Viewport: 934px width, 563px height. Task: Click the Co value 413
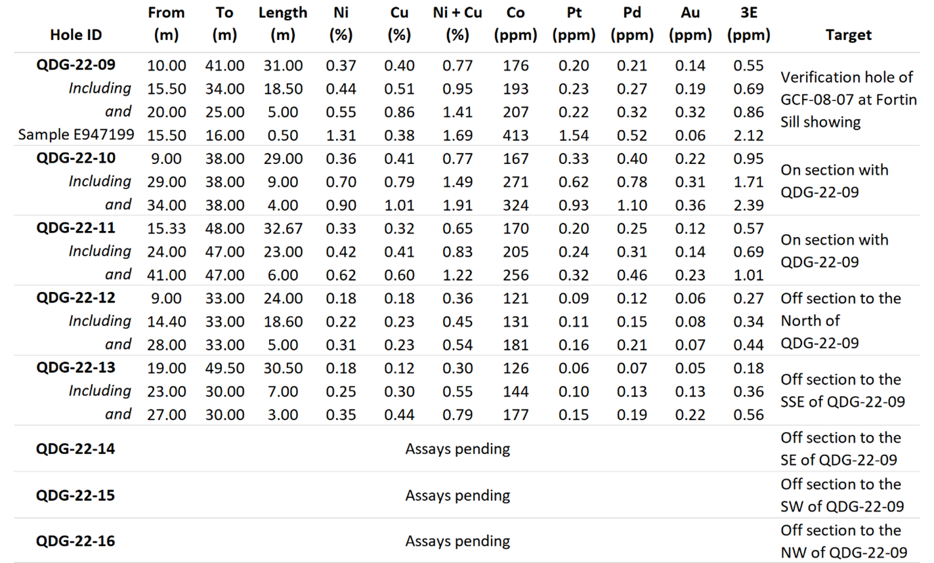click(515, 136)
